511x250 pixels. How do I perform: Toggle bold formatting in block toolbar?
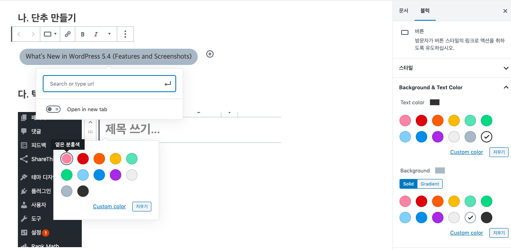(83, 34)
